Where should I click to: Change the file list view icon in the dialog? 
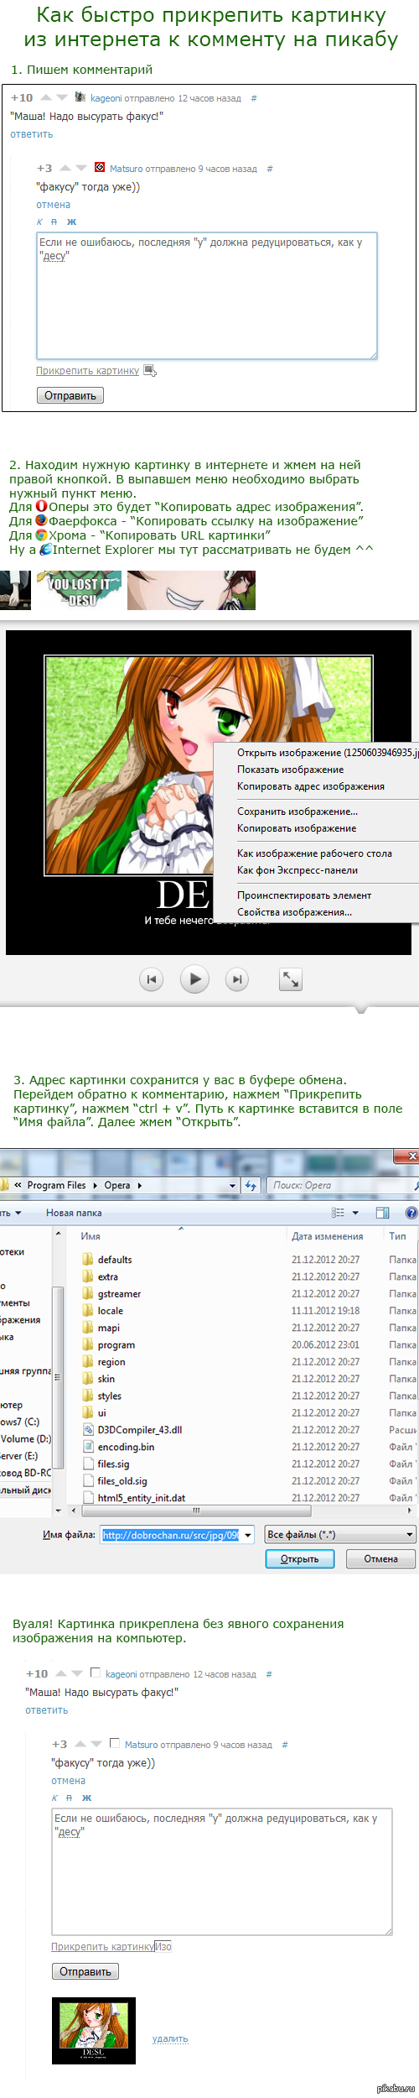338,1213
